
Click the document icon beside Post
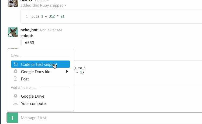16,79
